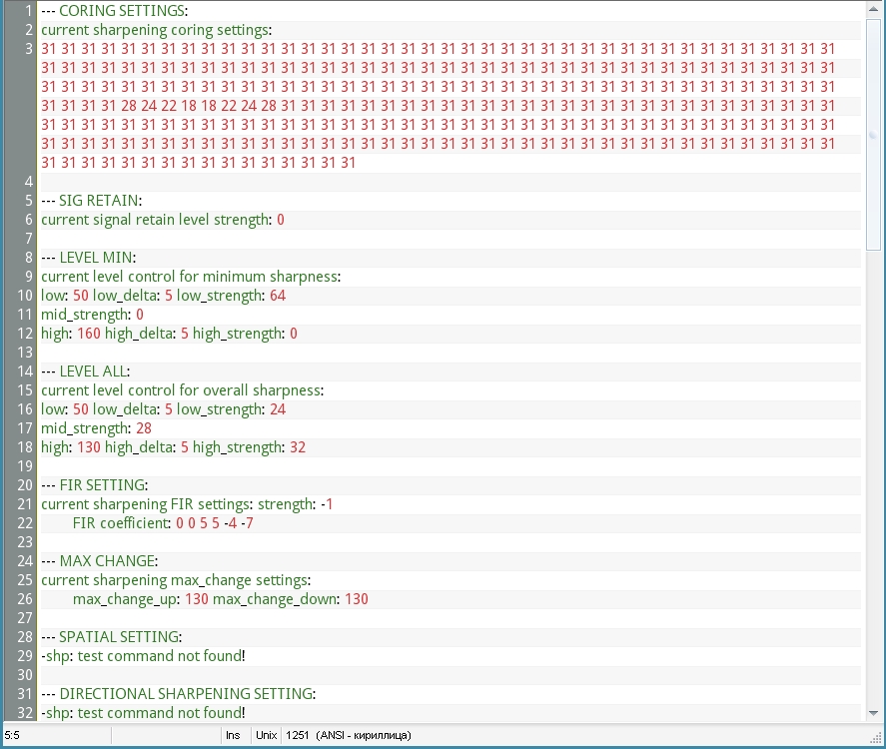Place cursor on CORING SETTINGS heading
The height and width of the screenshot is (749, 886).
point(122,11)
